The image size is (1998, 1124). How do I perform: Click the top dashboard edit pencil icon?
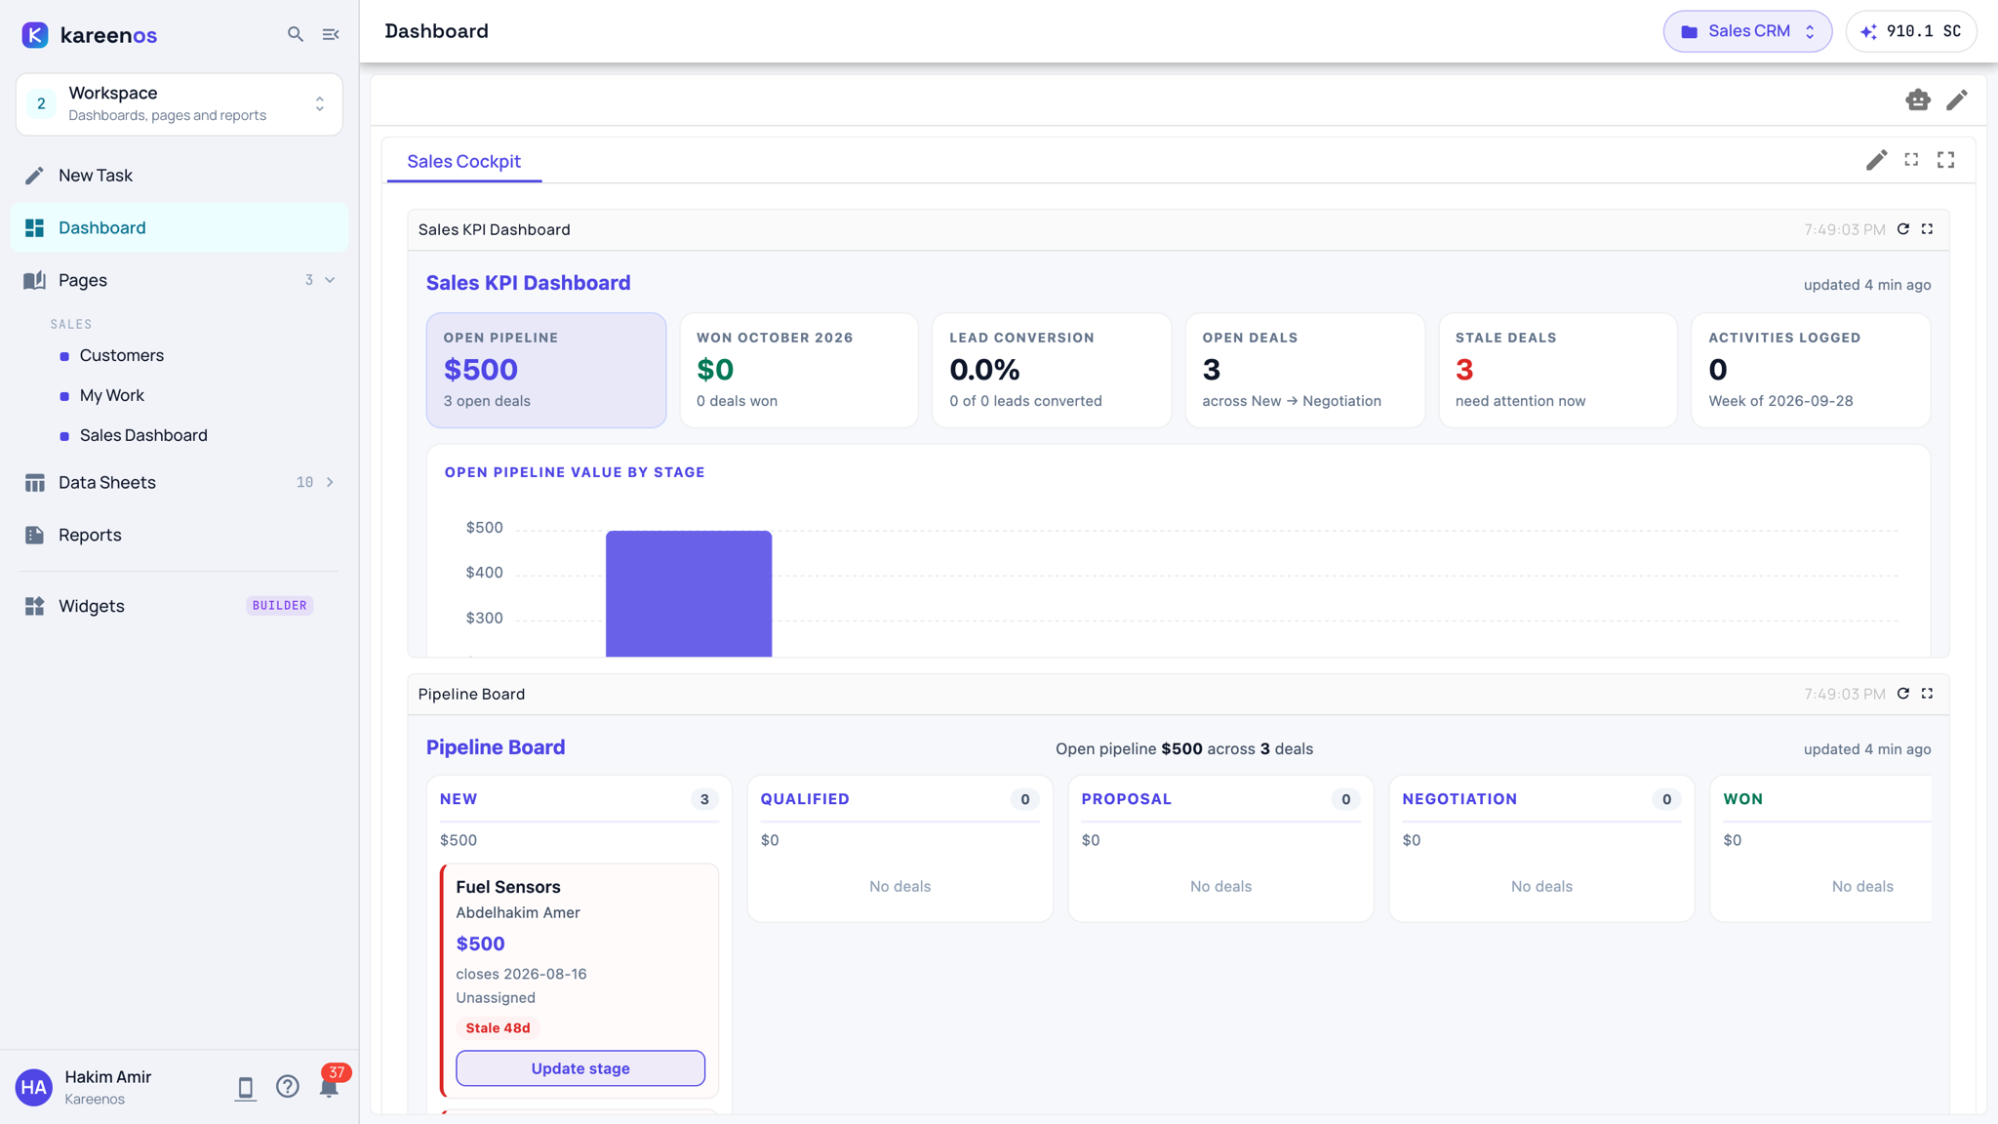(1956, 100)
